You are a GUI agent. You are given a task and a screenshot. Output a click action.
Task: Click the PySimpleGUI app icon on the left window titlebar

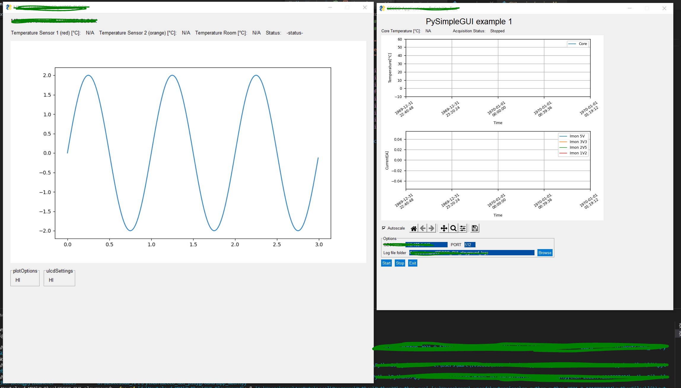tap(9, 7)
